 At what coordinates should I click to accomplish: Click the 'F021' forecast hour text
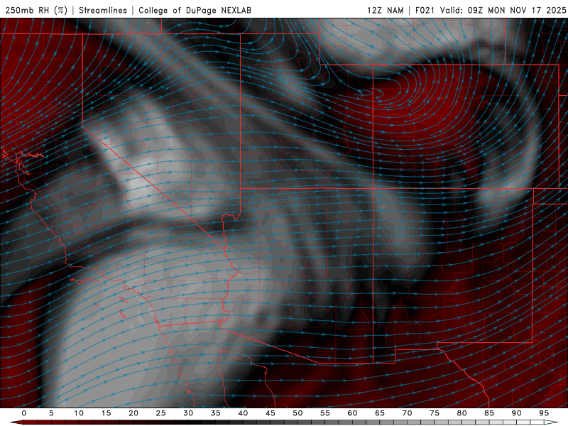click(425, 10)
